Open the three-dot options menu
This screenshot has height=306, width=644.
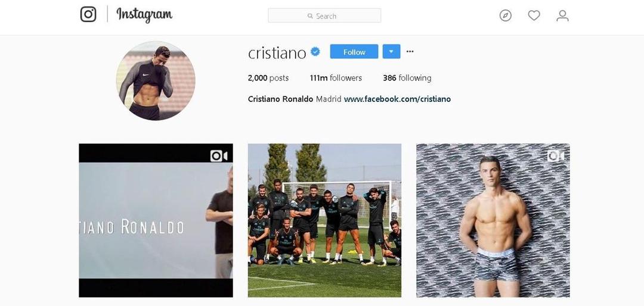(410, 52)
